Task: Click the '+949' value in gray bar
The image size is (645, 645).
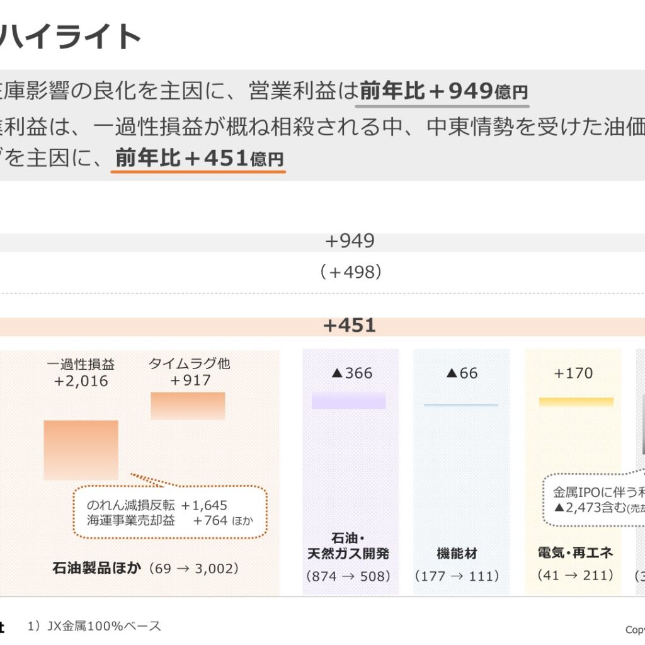Action: coord(350,241)
